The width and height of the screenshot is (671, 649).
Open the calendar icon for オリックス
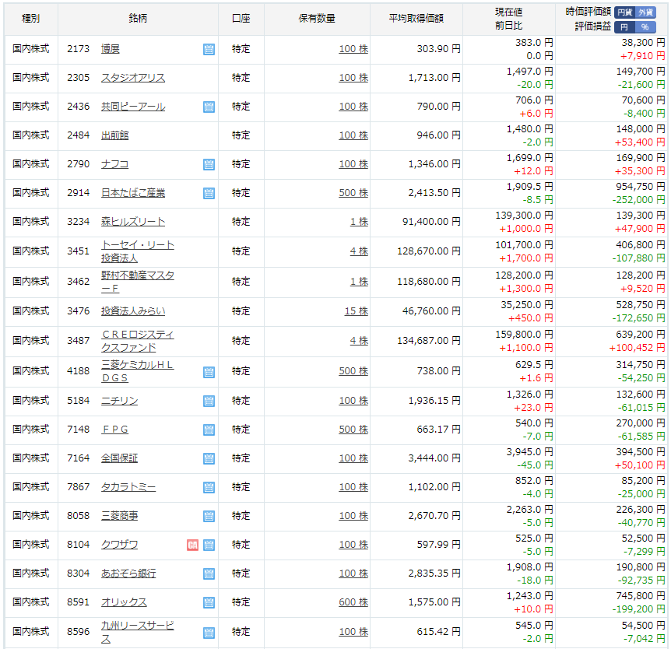pyautogui.click(x=209, y=603)
